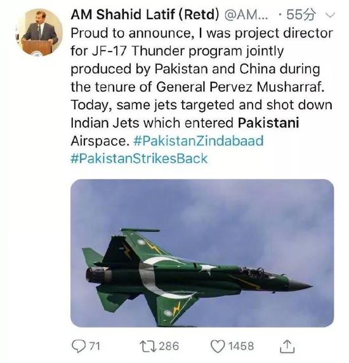The width and height of the screenshot is (349, 363).
Task: Tap the share upload icon
Action: (x=287, y=346)
